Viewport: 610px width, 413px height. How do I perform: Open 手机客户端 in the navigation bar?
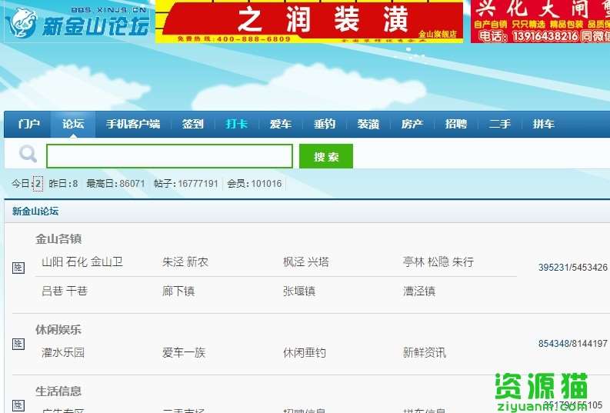(133, 125)
